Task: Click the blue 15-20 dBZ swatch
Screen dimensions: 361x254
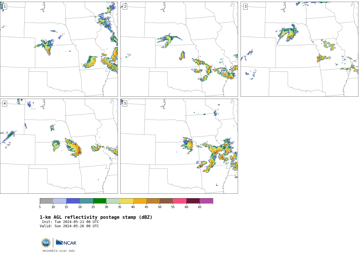Action: point(73,201)
